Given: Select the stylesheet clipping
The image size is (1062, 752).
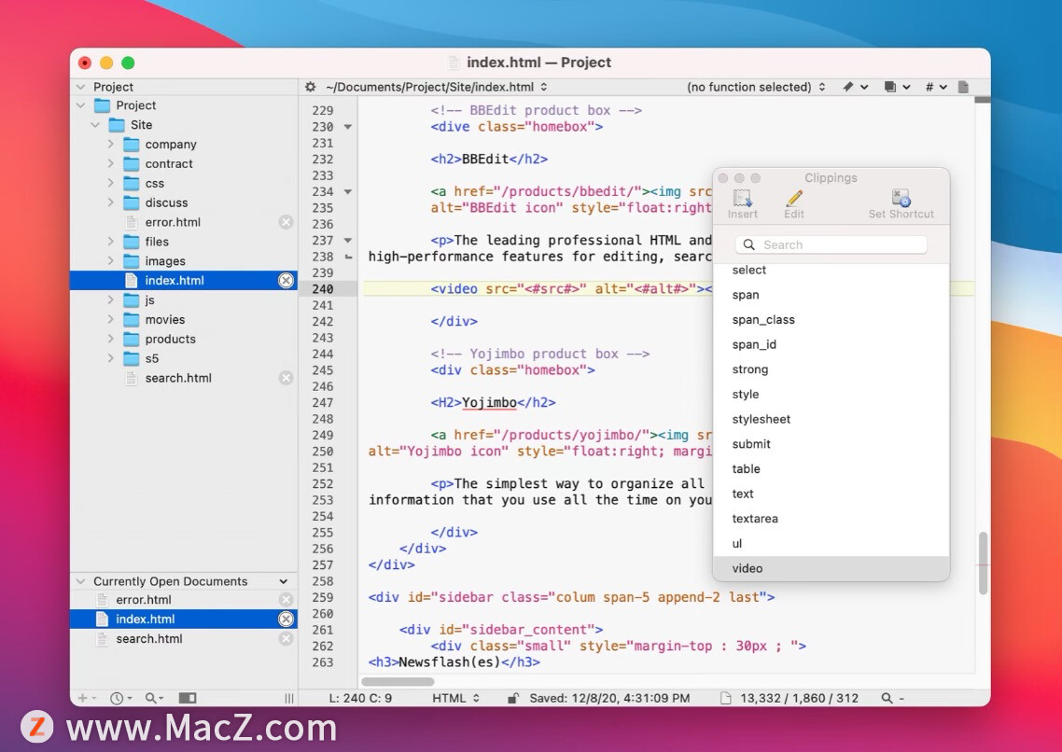Looking at the screenshot, I should [x=831, y=419].
